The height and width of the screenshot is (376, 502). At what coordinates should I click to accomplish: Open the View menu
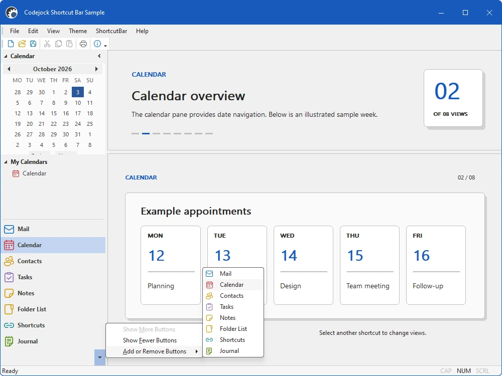53,31
